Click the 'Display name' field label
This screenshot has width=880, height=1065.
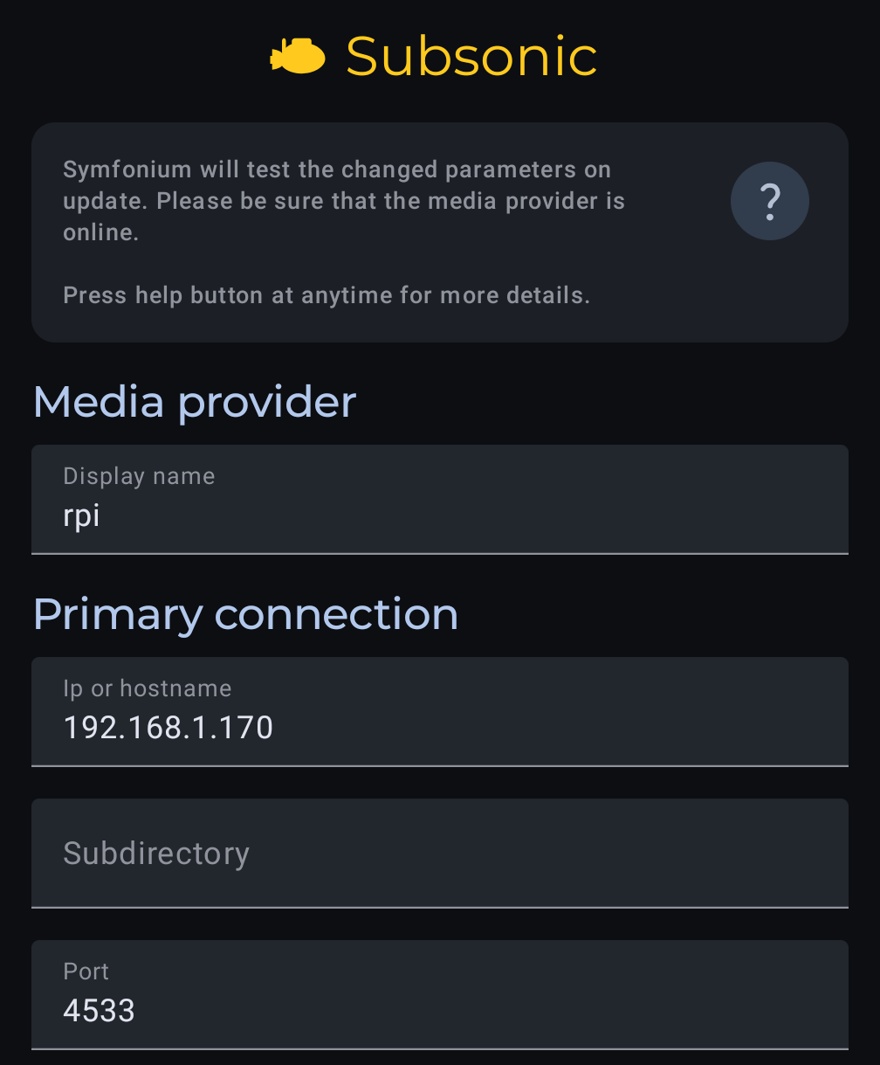139,476
